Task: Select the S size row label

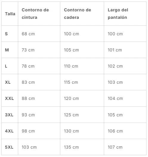Action: tap(6, 34)
